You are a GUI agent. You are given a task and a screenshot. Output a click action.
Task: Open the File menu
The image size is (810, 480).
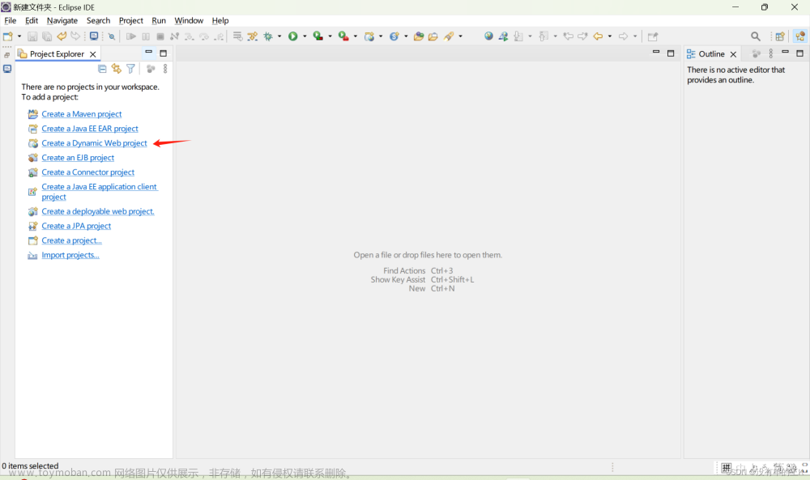pyautogui.click(x=11, y=21)
